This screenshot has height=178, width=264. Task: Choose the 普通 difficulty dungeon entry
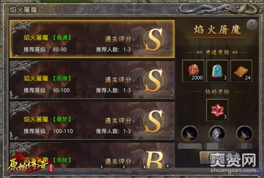92,39
